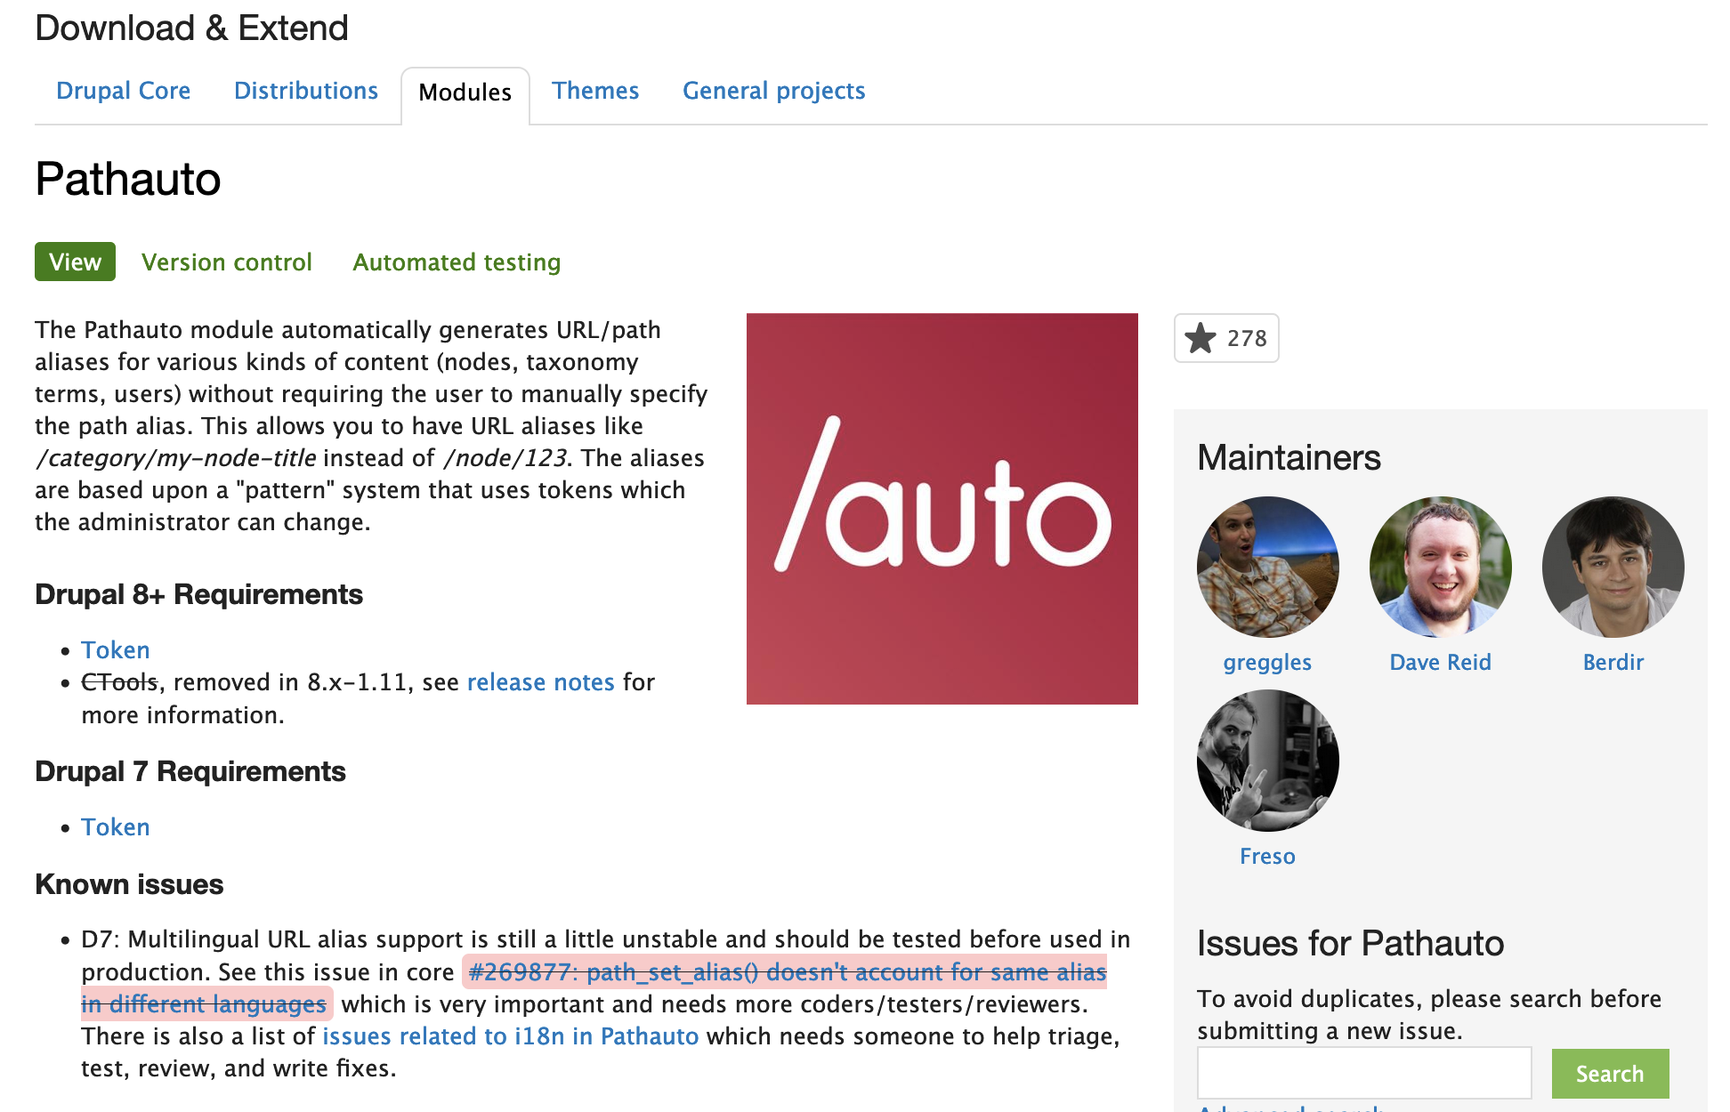Switch to the Drupal Core tab
The height and width of the screenshot is (1112, 1730).
123,91
